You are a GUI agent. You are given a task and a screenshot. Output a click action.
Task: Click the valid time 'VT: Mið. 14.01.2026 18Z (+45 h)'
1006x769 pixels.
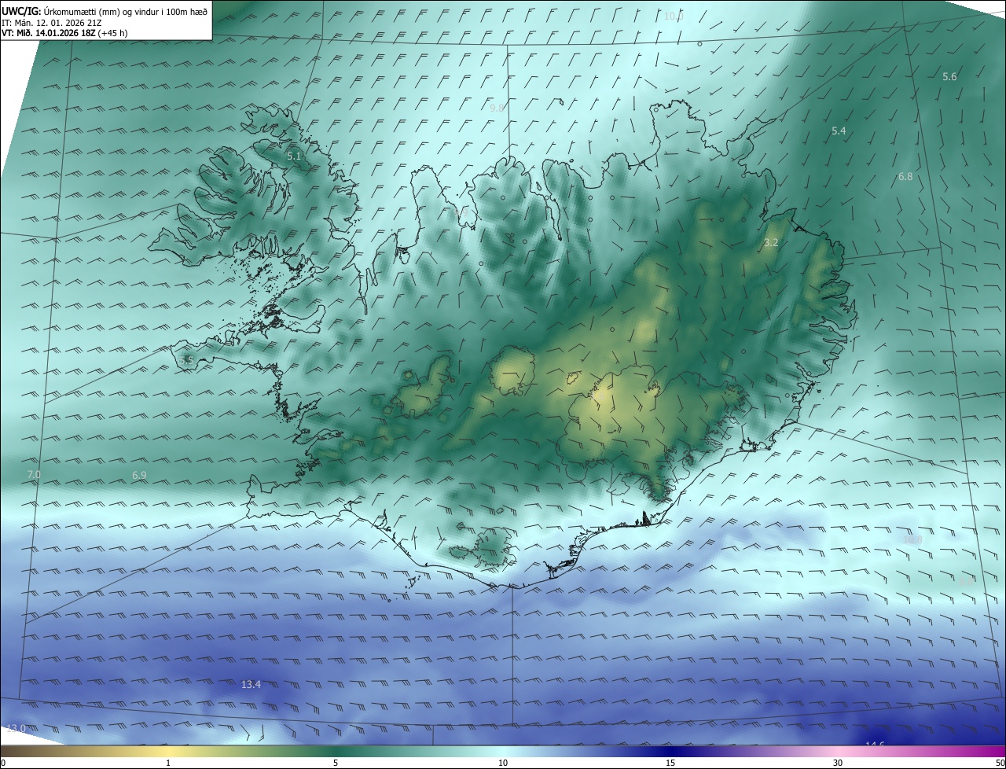coord(63,33)
